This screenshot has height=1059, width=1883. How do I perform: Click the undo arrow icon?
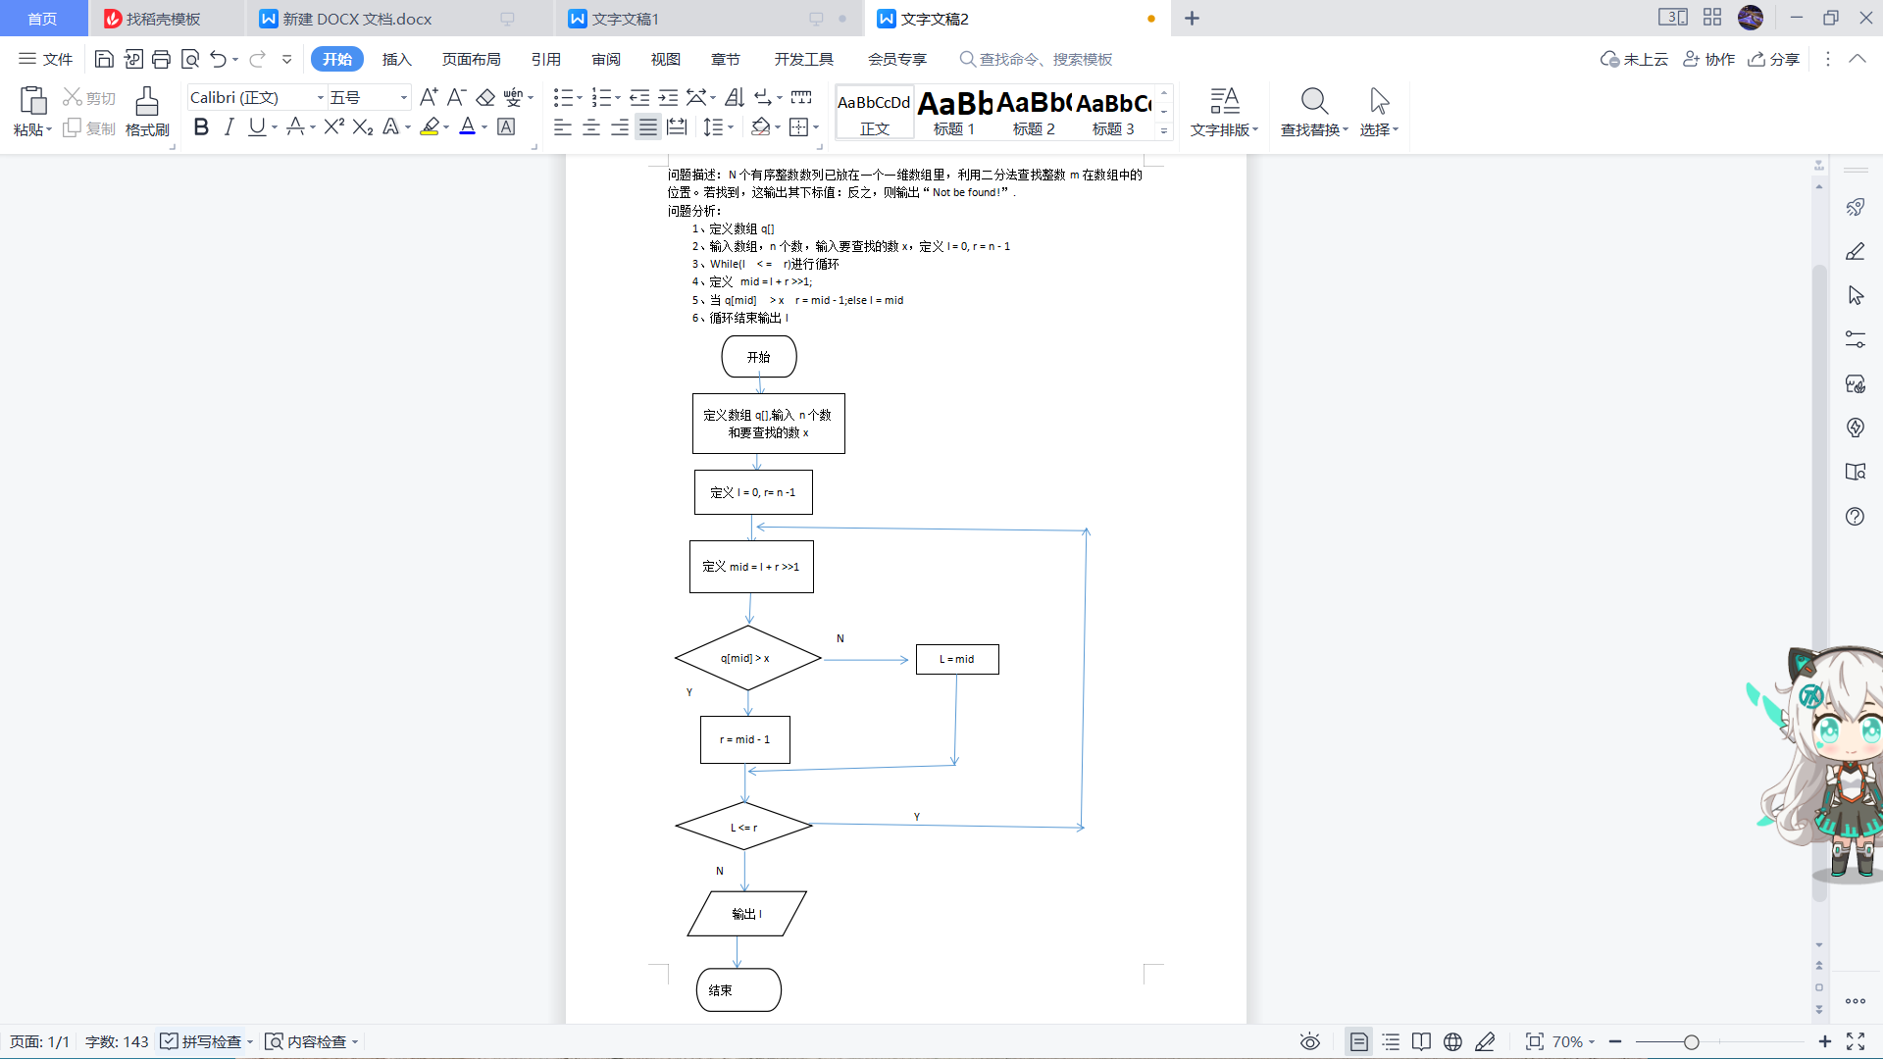point(218,59)
